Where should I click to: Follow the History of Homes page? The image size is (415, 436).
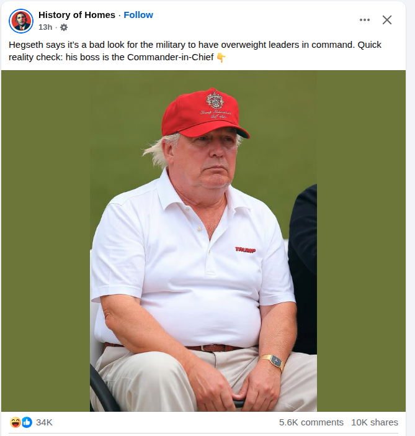point(138,15)
